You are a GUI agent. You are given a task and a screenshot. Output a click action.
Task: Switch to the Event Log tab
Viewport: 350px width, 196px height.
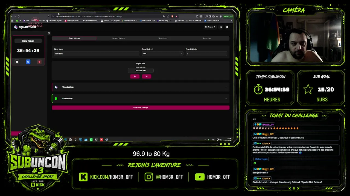click(x=207, y=38)
